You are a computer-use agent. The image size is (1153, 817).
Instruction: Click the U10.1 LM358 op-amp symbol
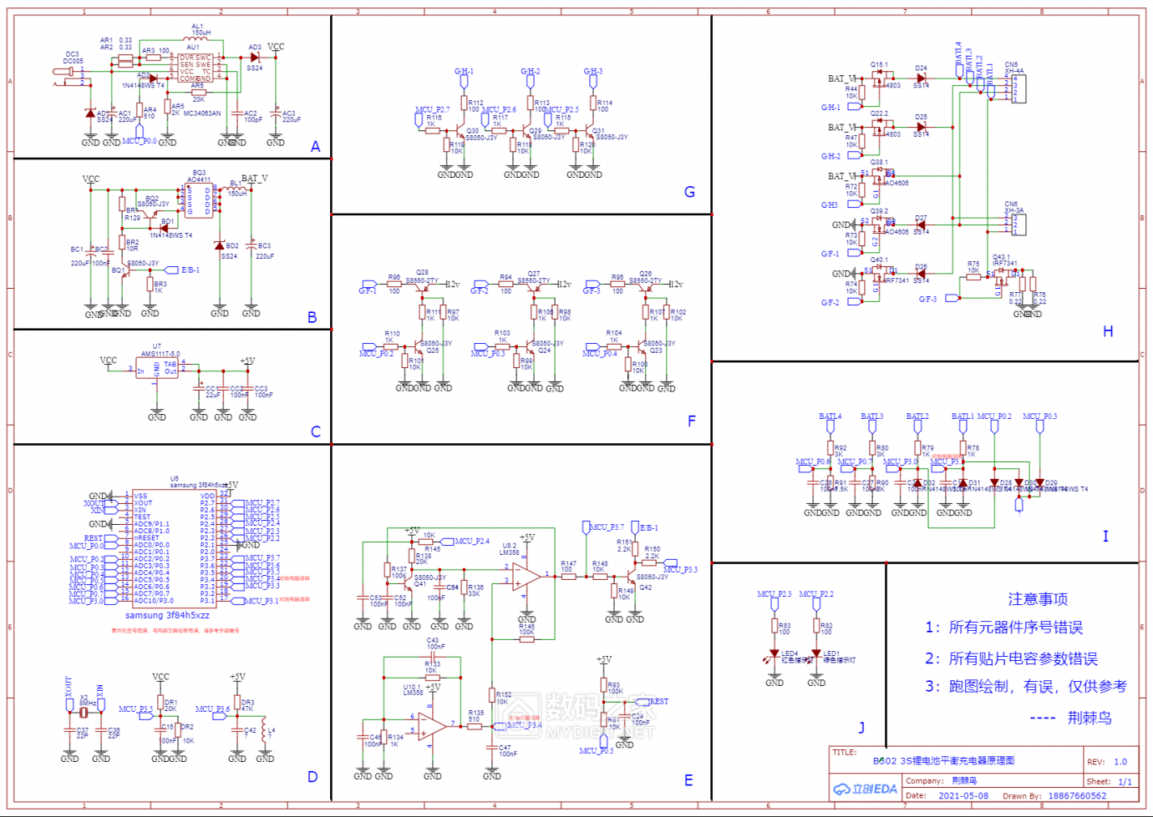(x=433, y=726)
